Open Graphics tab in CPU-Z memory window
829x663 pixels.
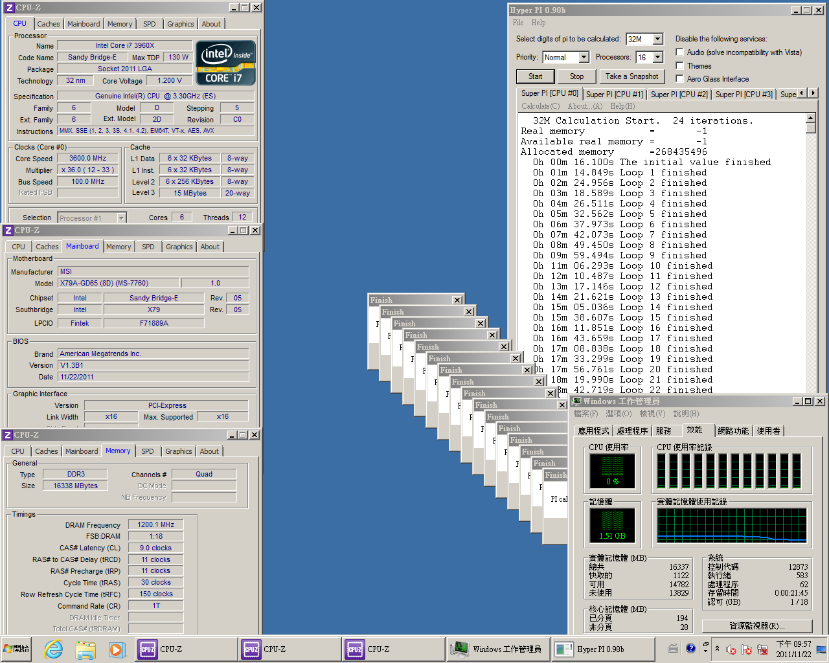click(179, 451)
